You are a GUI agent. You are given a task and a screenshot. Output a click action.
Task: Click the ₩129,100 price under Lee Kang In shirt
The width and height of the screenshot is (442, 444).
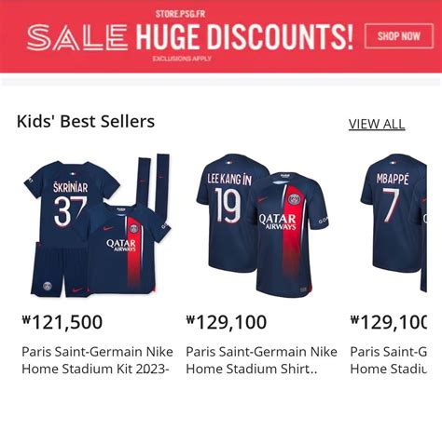[227, 322]
